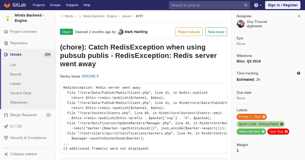Click the Merge Requests menu label
This screenshot has height=160, width=305.
(x=23, y=115)
